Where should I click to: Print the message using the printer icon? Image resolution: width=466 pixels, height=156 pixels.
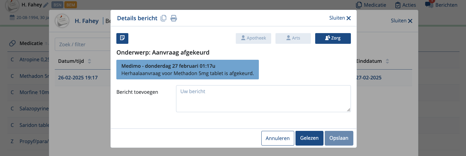pos(174,18)
